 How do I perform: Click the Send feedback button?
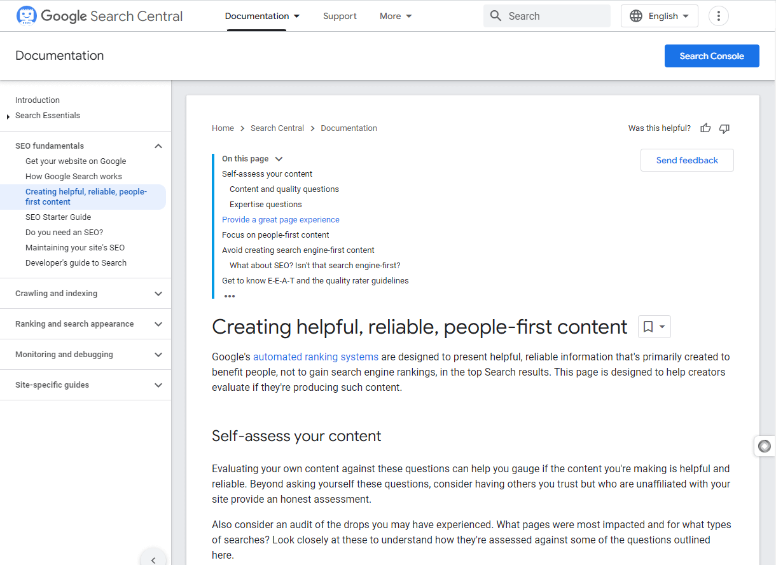pos(687,160)
